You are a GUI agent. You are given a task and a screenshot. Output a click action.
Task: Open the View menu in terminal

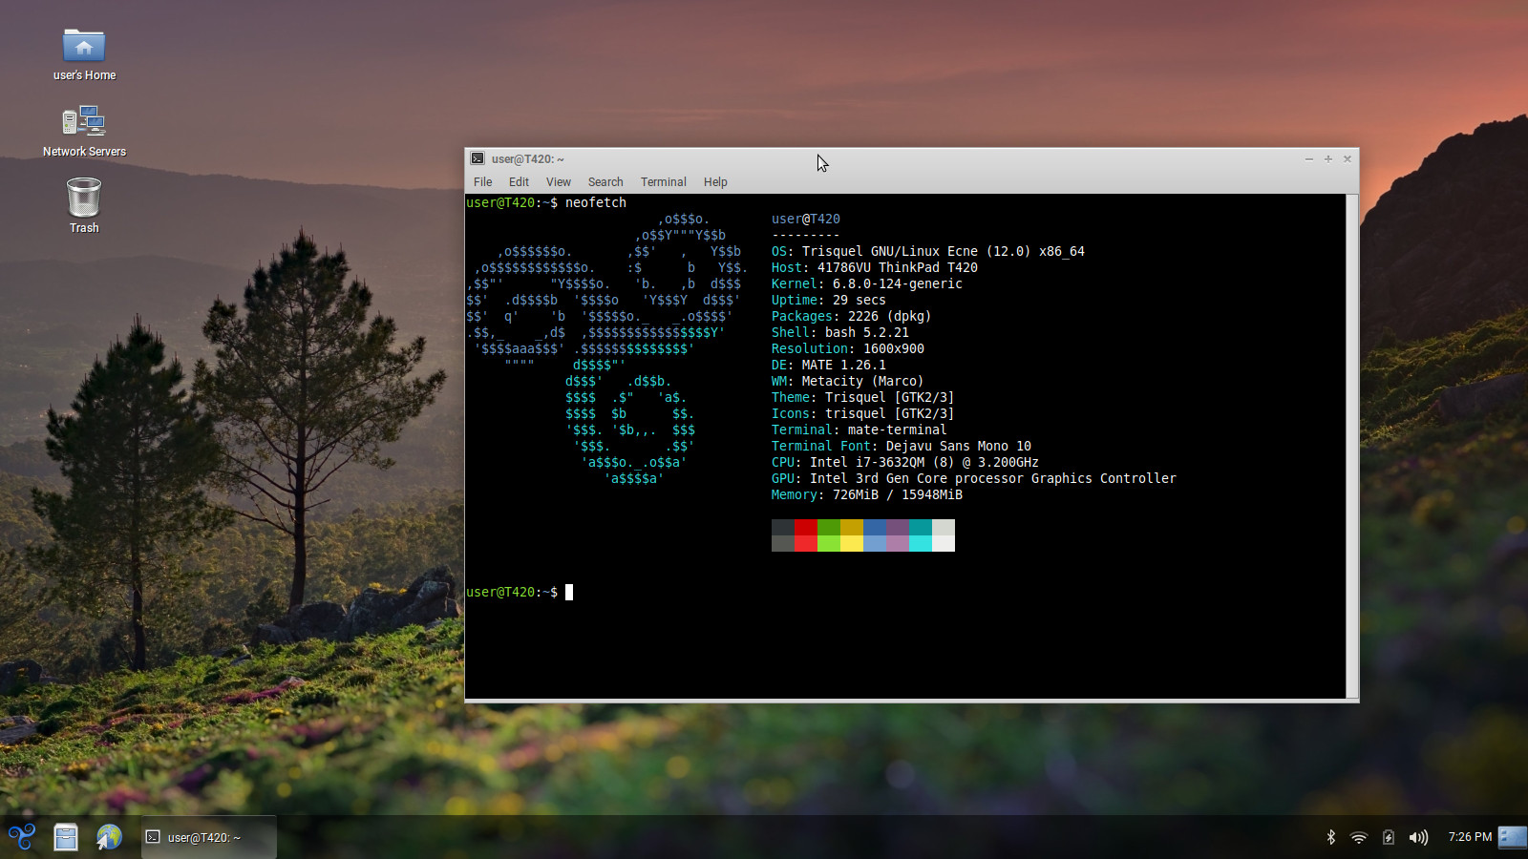559,181
